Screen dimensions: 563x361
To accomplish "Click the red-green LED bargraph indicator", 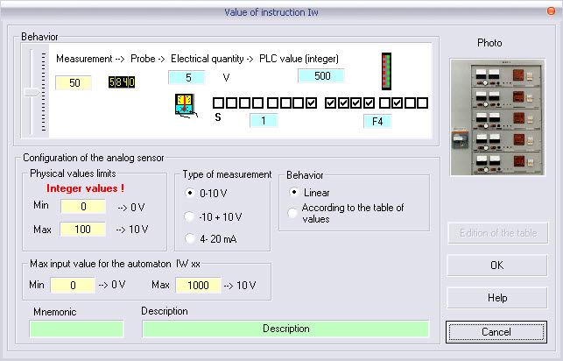I will tap(386, 71).
